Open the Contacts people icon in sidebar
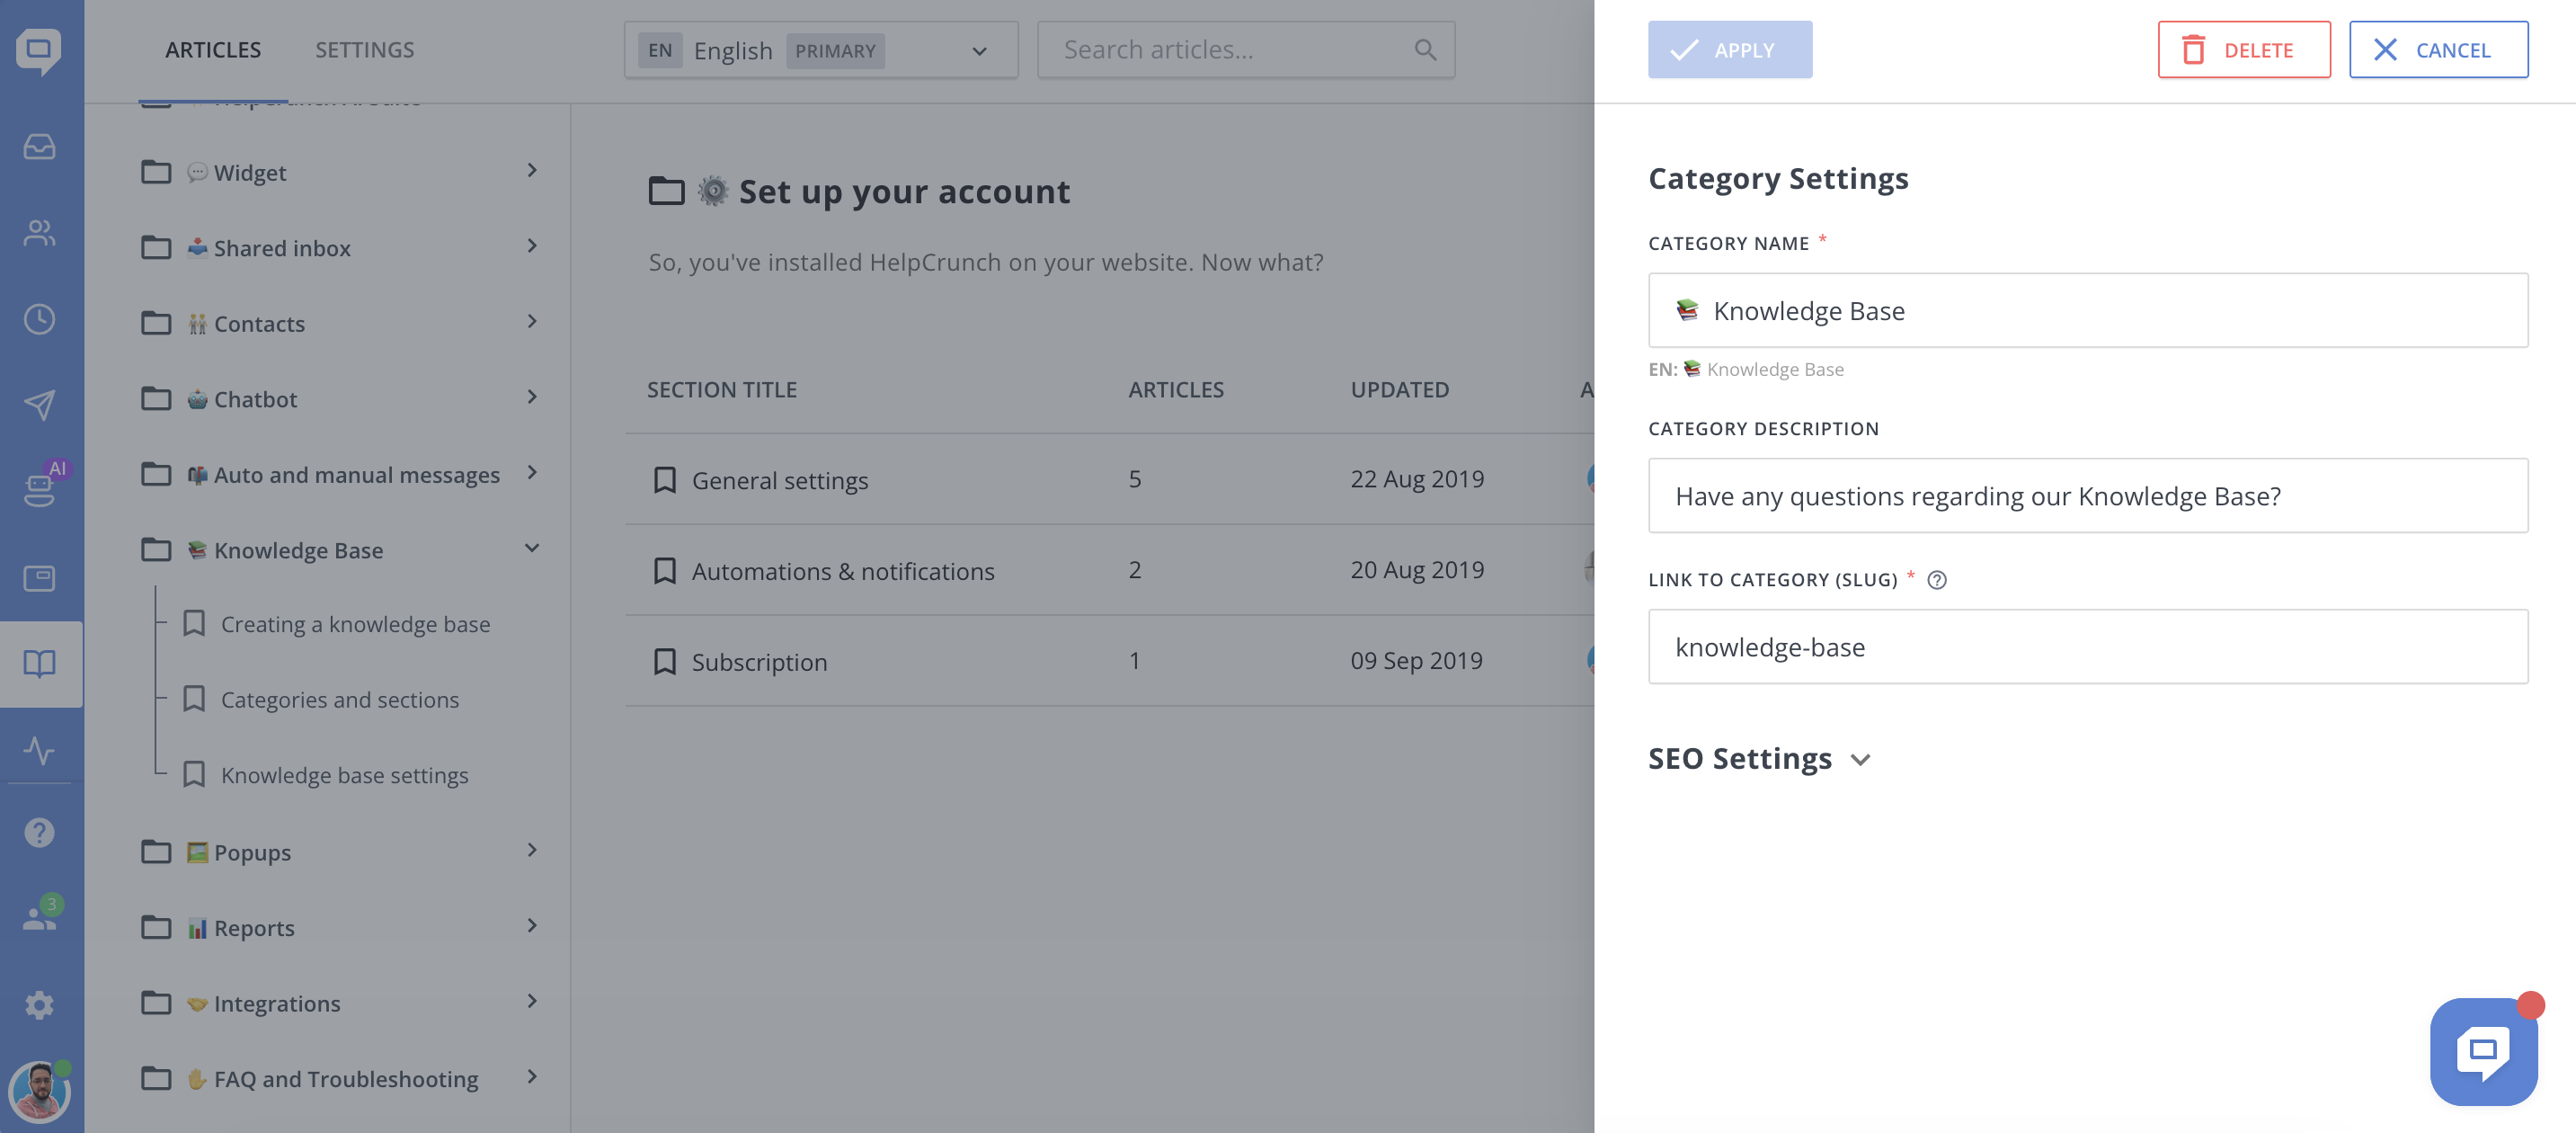The width and height of the screenshot is (2576, 1133). (x=40, y=233)
